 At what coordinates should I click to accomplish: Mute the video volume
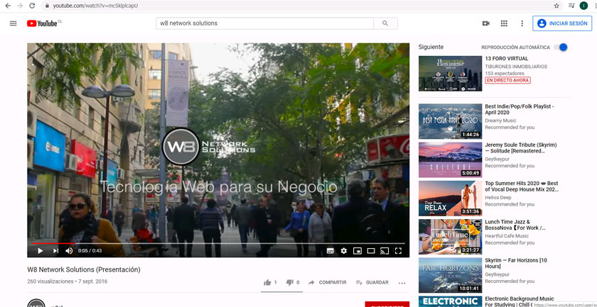[x=69, y=251]
